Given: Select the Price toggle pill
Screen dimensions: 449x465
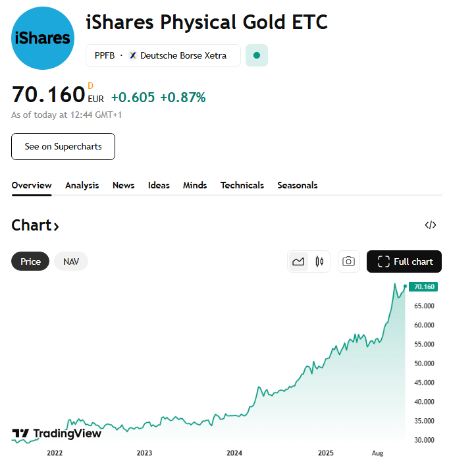Looking at the screenshot, I should (30, 261).
